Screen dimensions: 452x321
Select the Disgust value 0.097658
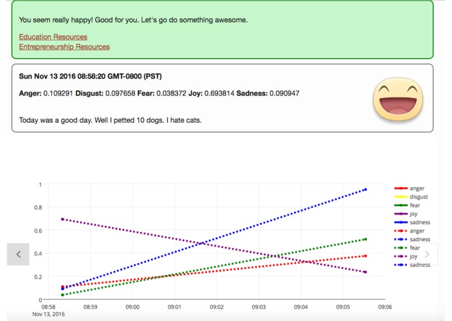[120, 94]
